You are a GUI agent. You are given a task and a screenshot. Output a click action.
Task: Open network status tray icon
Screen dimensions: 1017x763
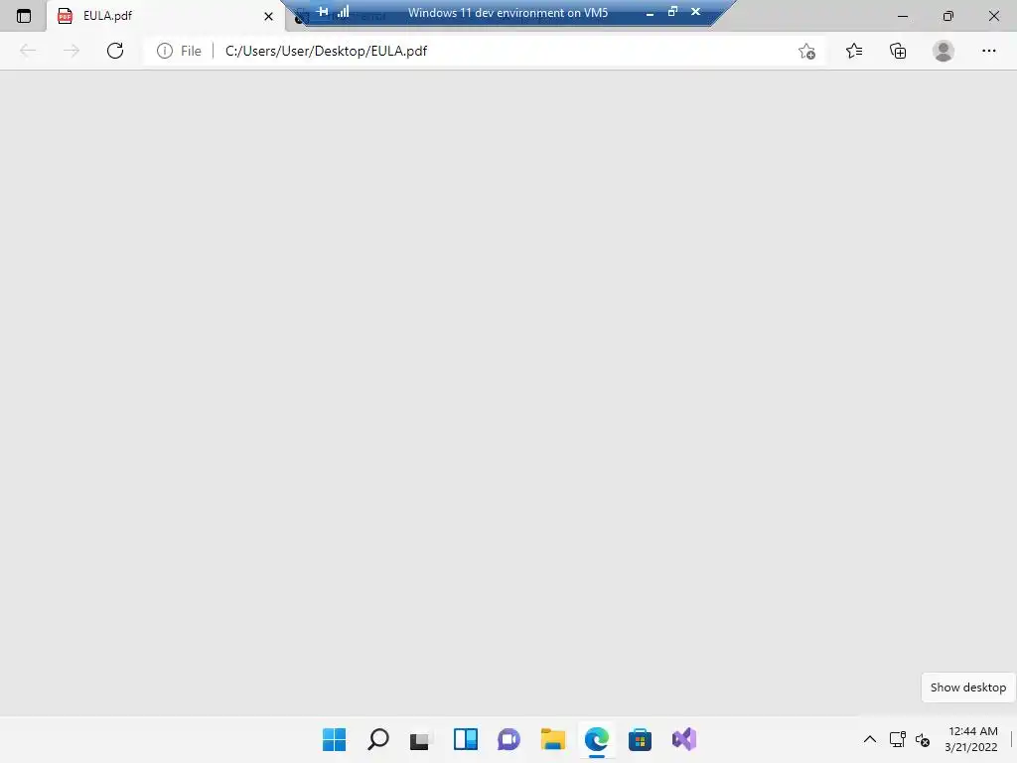[x=898, y=739]
